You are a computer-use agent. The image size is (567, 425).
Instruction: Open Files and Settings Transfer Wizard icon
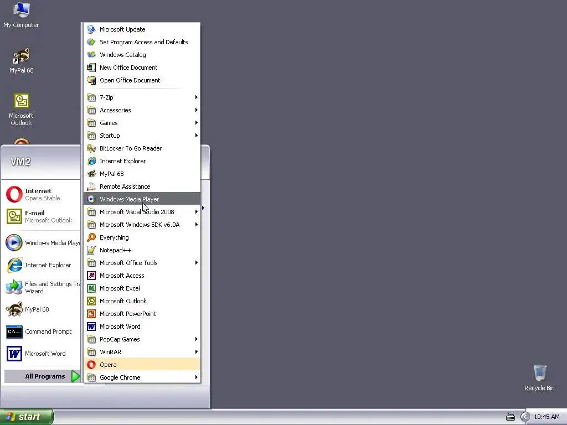tap(14, 287)
